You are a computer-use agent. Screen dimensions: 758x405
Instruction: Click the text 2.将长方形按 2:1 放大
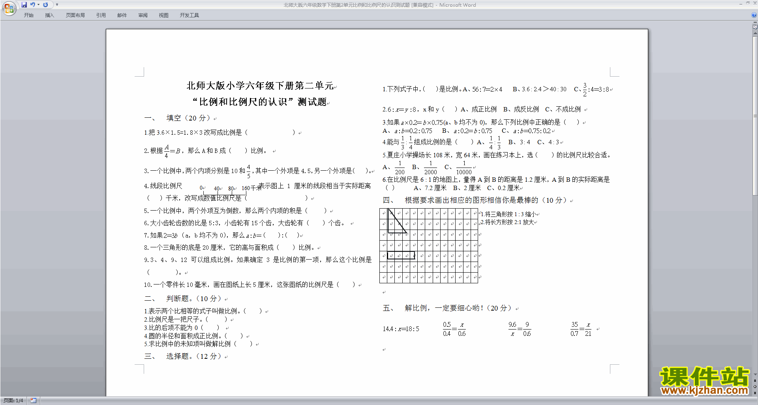pos(507,222)
